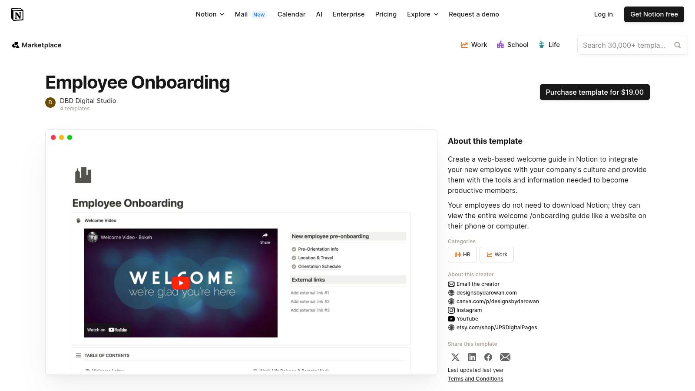Open DBD Digital Studio creator page
This screenshot has height=391, width=695.
pyautogui.click(x=88, y=101)
